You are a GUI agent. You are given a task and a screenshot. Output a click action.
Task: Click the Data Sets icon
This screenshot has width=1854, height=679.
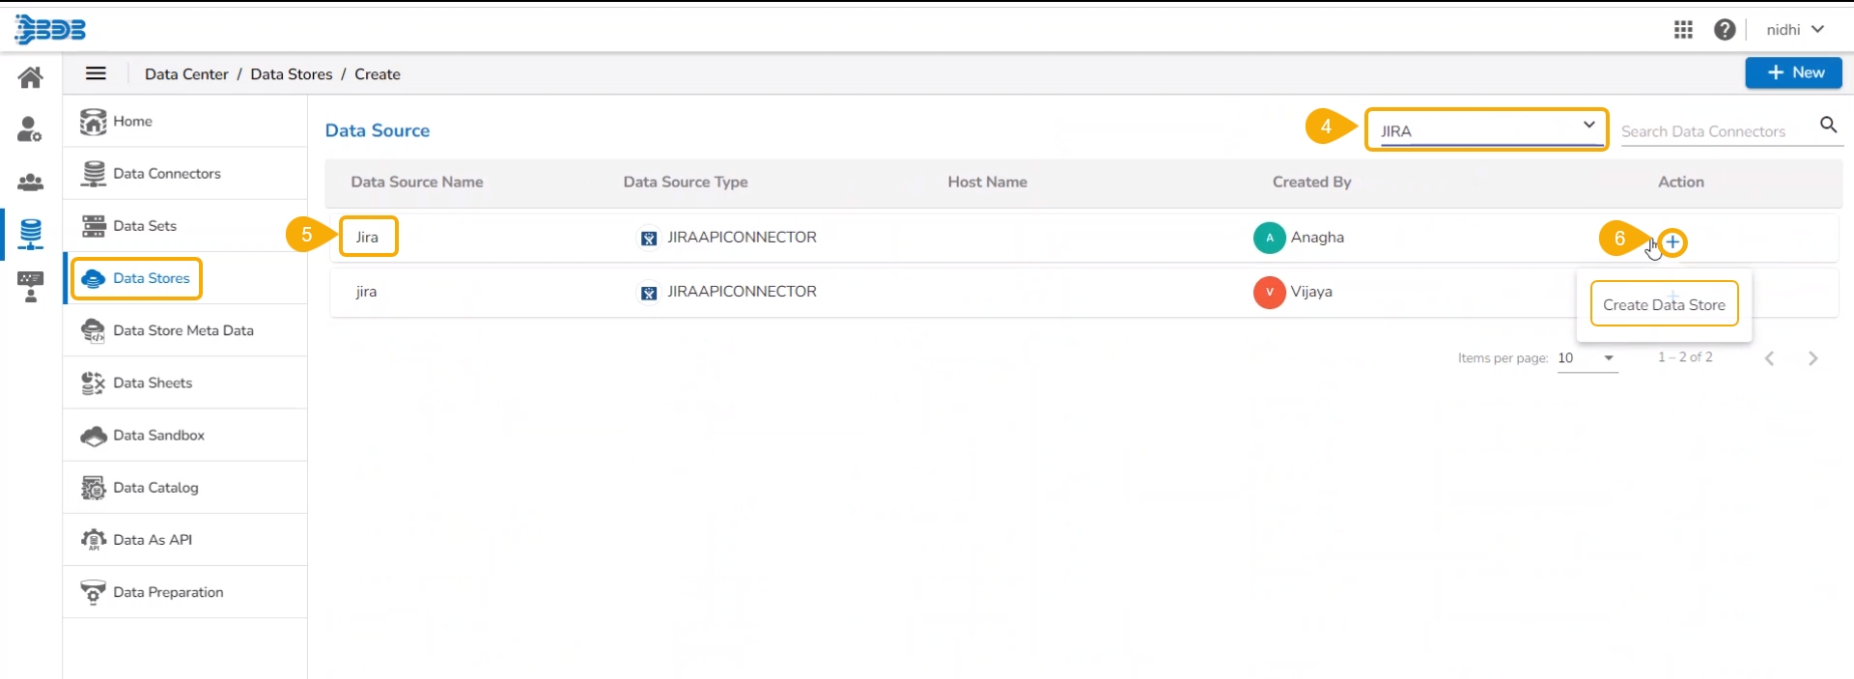click(x=94, y=226)
